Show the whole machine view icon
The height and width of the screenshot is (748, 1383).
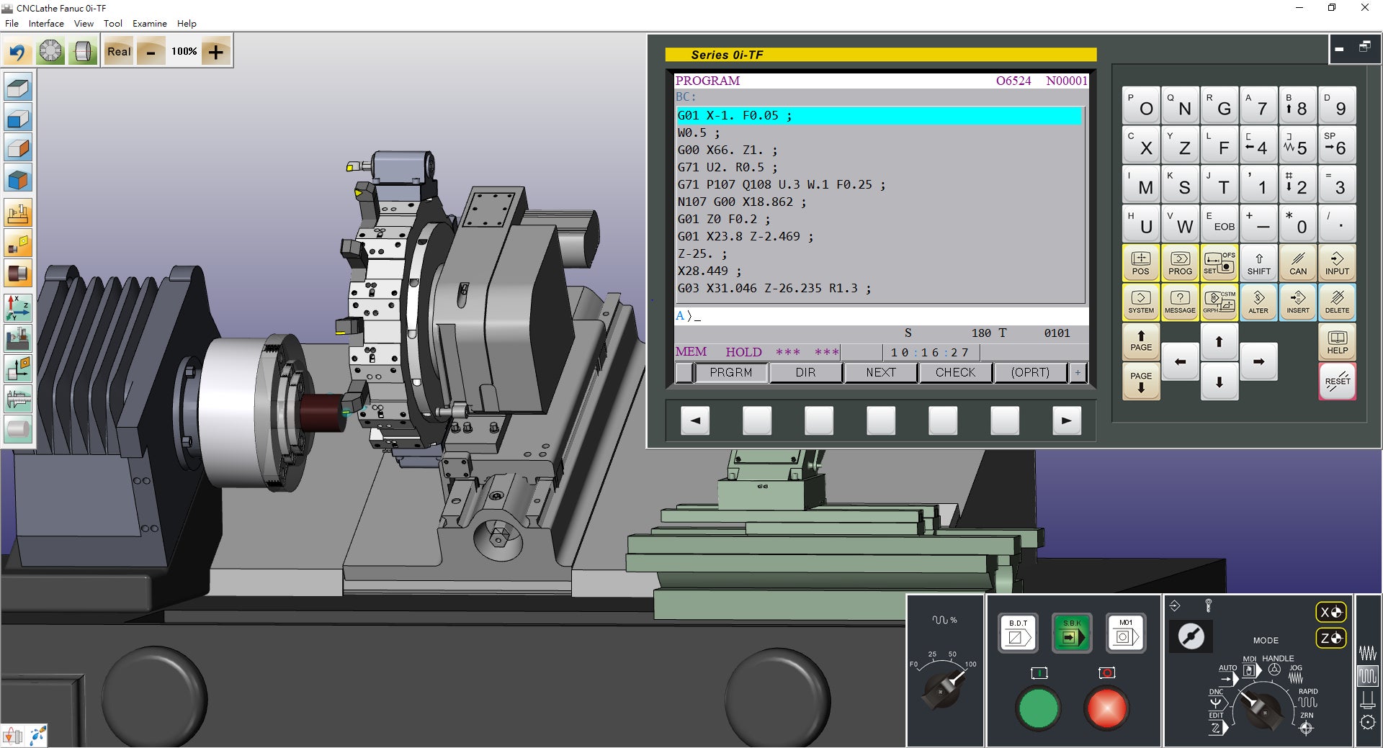(x=18, y=214)
